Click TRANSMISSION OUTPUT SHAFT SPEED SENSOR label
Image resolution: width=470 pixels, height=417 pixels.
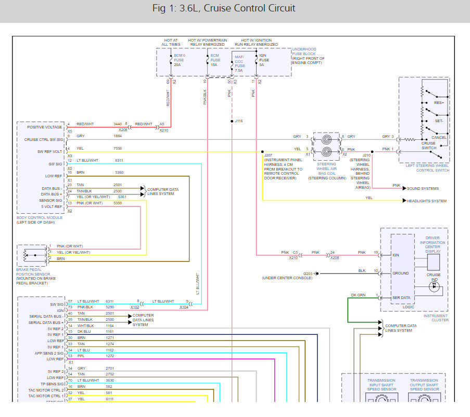(424, 385)
